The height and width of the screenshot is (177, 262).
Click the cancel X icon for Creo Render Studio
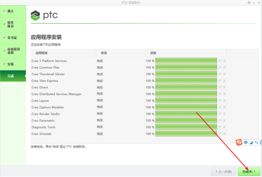[224, 114]
